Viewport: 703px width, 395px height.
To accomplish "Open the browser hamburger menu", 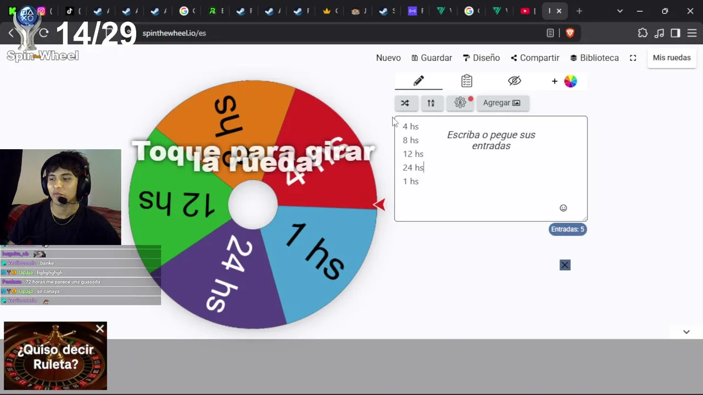I will pyautogui.click(x=692, y=33).
